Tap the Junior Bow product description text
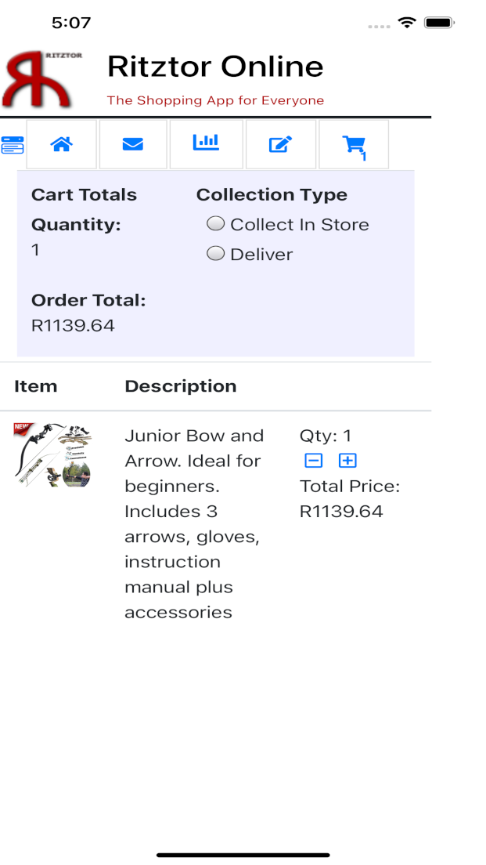This screenshot has width=486, height=865. click(x=194, y=523)
